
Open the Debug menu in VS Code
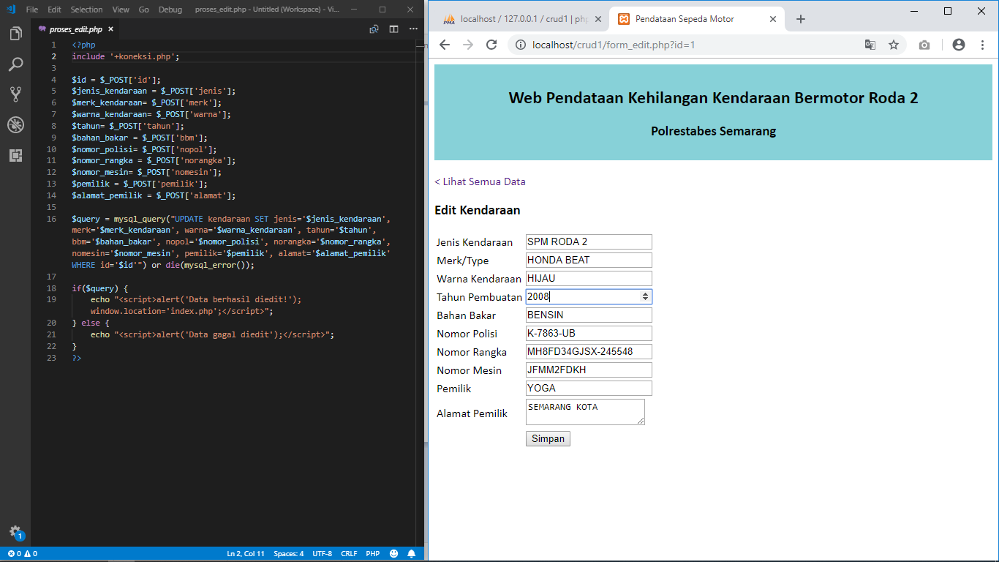[169, 10]
